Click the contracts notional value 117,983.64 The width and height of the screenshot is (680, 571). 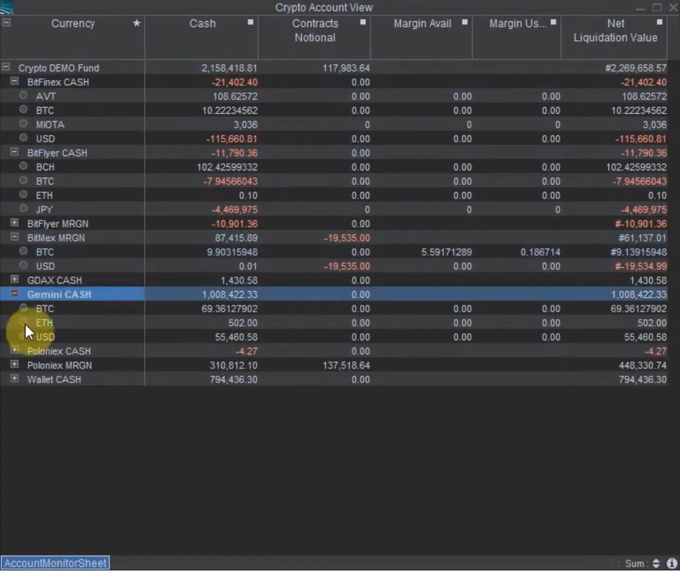point(346,68)
